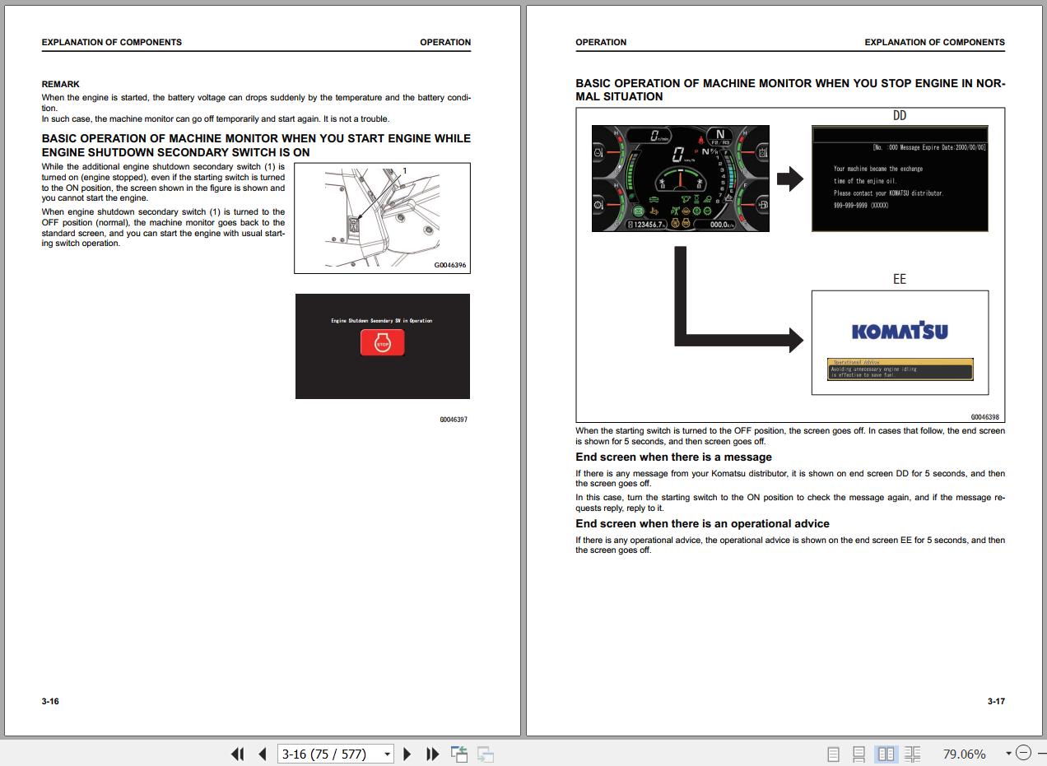Click the KOMATSU logo on screen EE
Image resolution: width=1047 pixels, height=766 pixels.
coord(899,331)
